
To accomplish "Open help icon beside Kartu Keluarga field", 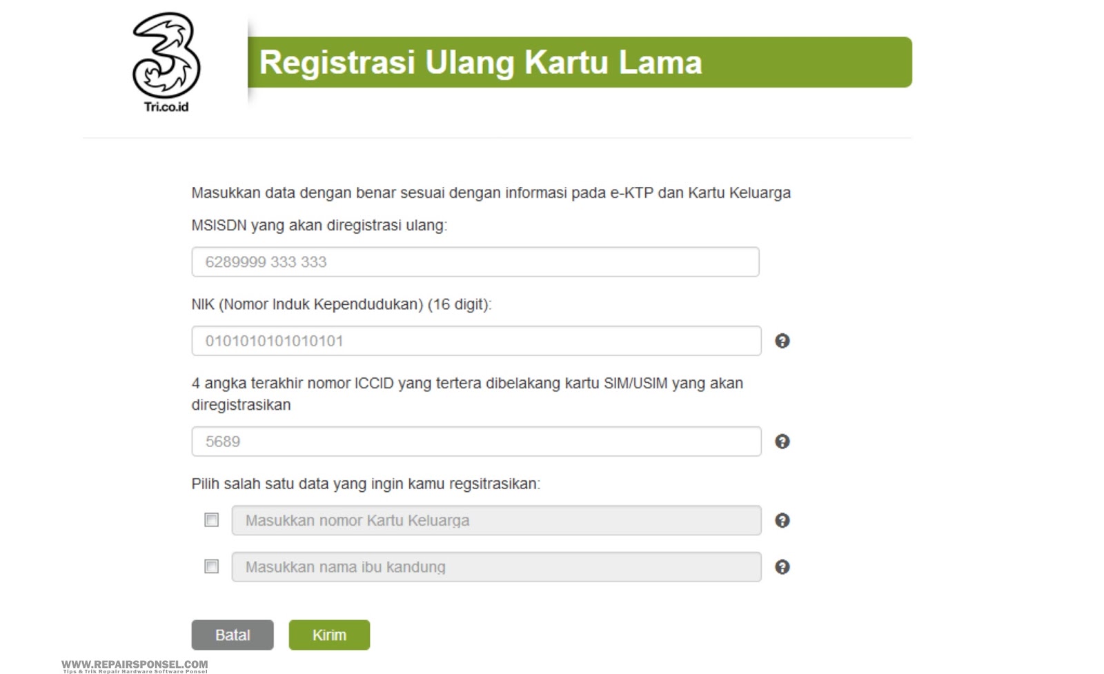I will pyautogui.click(x=782, y=521).
